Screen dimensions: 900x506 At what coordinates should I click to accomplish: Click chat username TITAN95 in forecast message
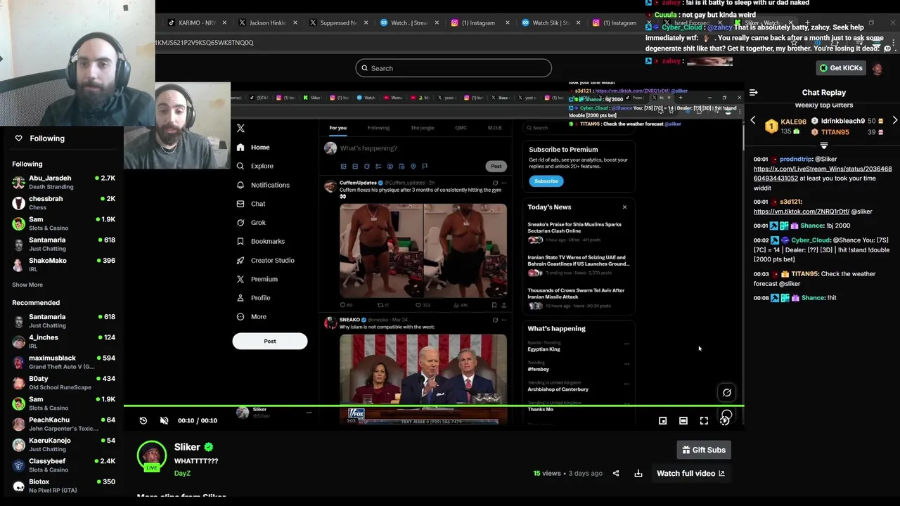tap(804, 274)
